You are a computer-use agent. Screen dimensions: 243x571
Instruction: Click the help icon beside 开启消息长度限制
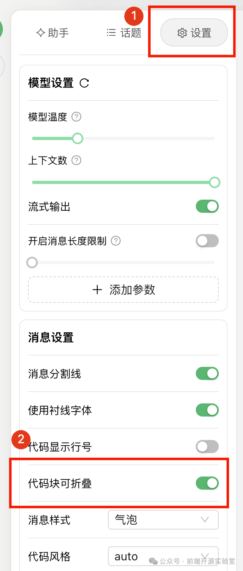tap(116, 241)
